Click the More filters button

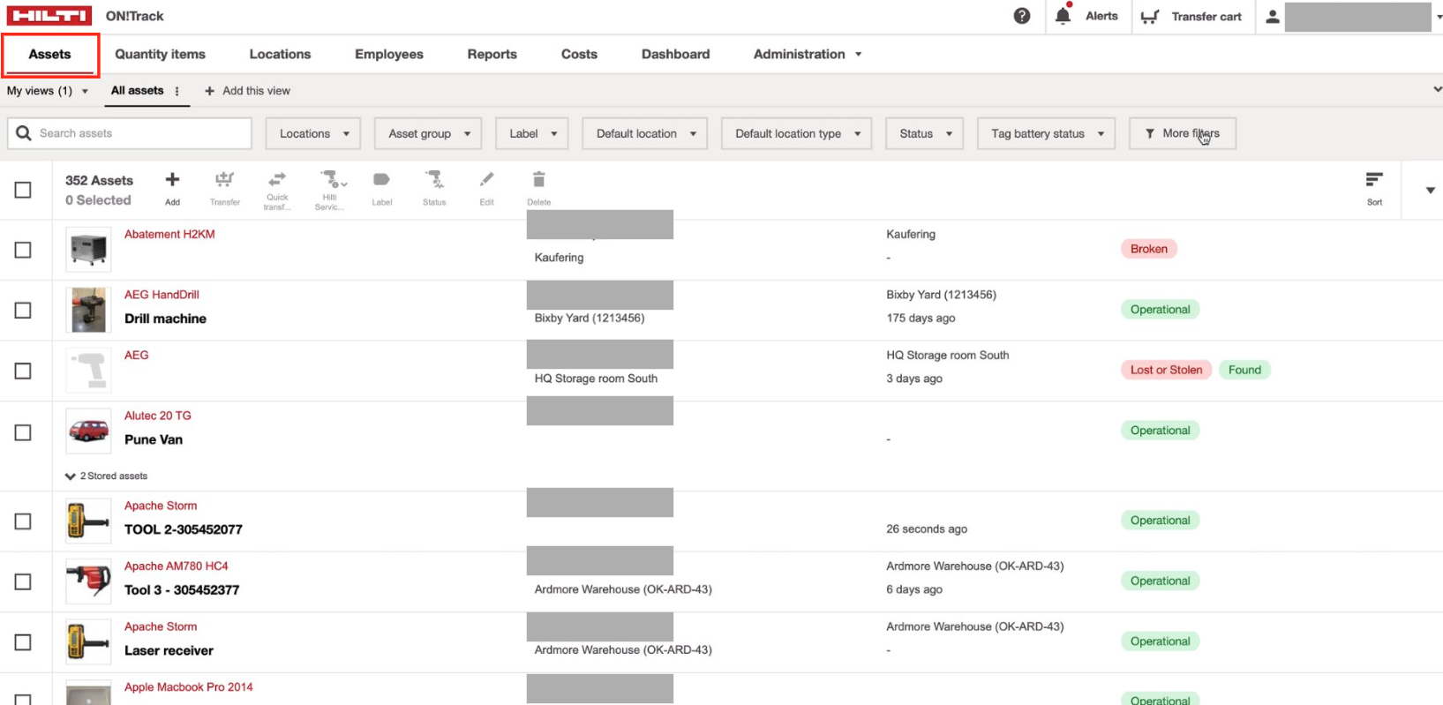[x=1182, y=133]
